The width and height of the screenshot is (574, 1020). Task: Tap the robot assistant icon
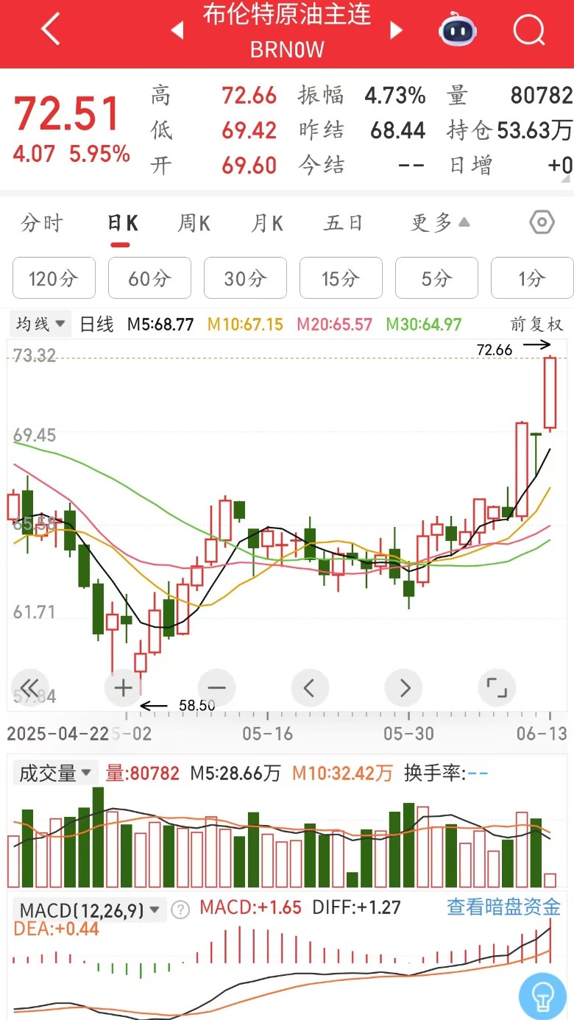tap(457, 31)
